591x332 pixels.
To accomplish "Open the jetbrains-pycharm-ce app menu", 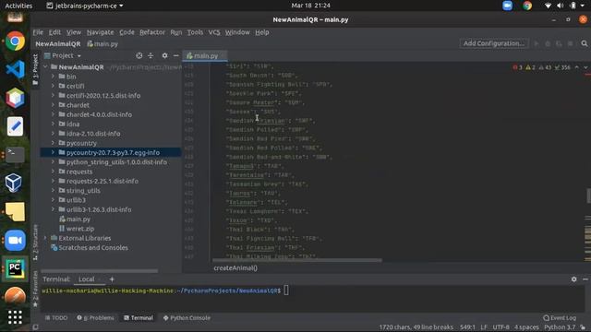I will coord(85,6).
